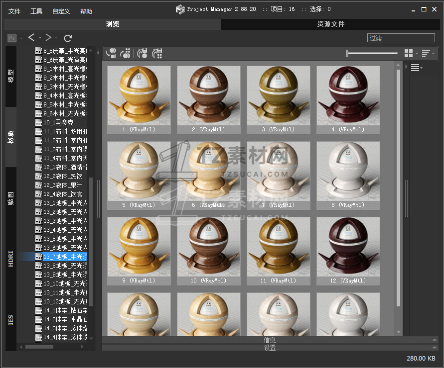
Task: Open the 工具 menu
Action: coord(36,11)
